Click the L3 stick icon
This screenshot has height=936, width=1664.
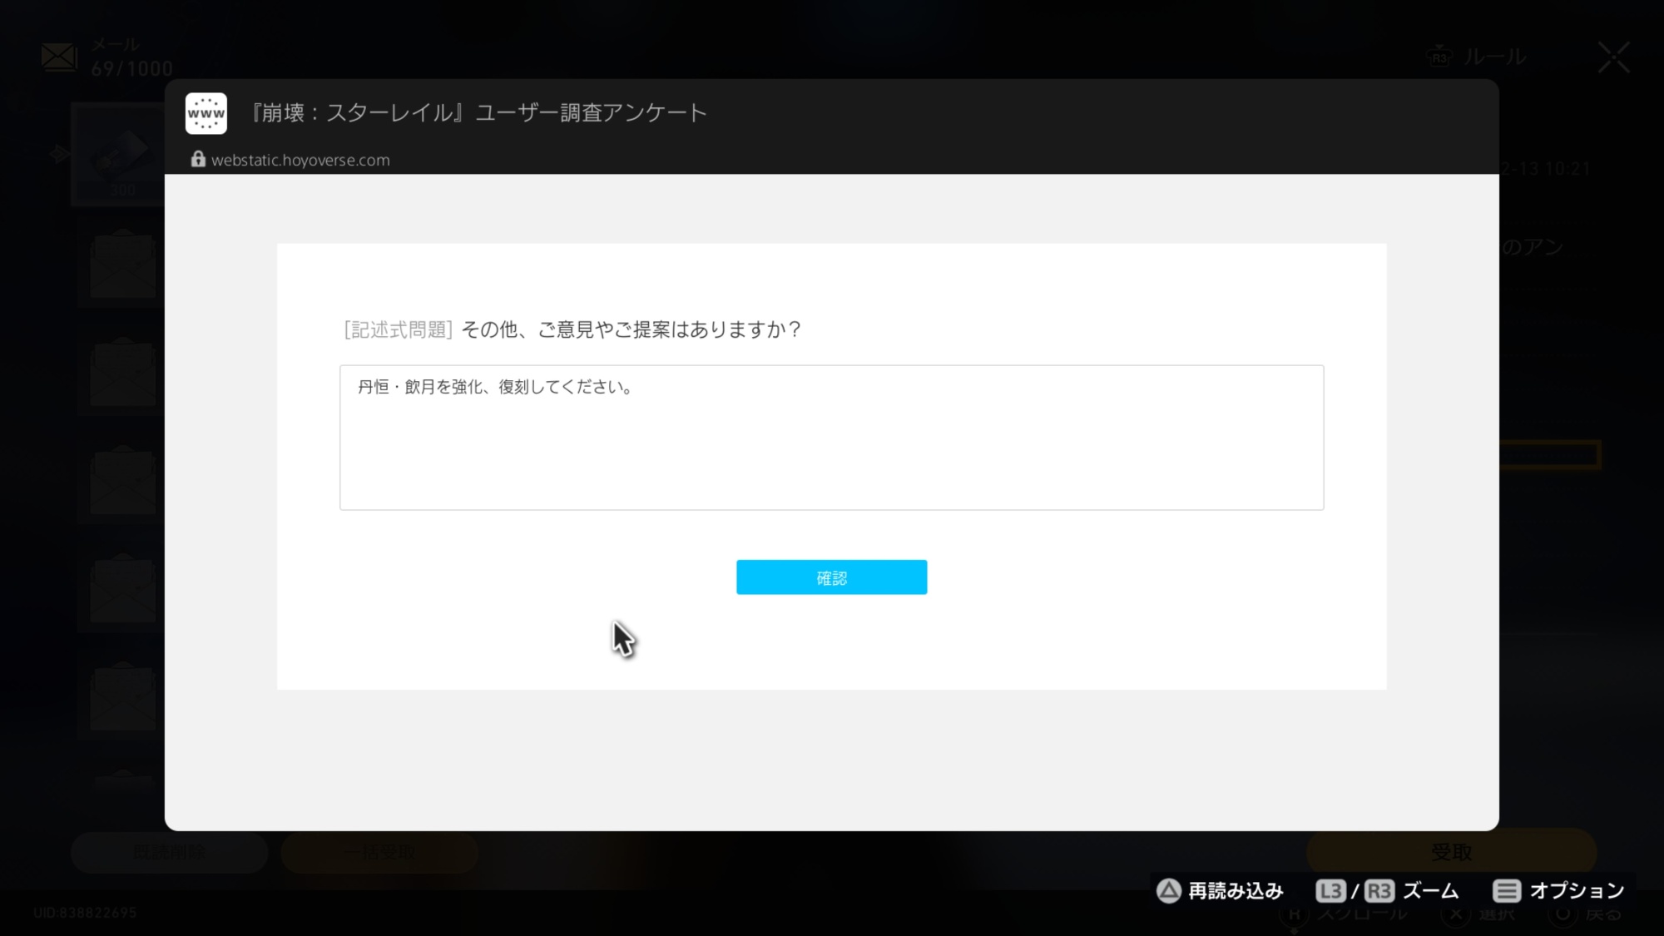coord(1330,891)
